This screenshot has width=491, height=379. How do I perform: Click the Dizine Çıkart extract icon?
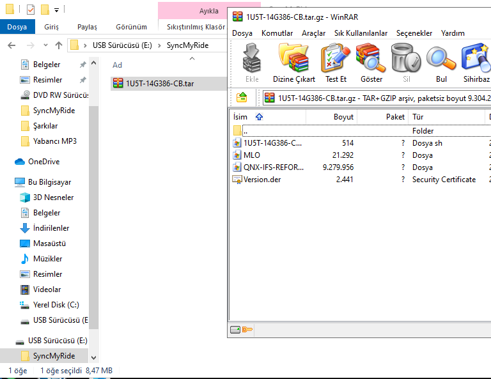click(293, 63)
